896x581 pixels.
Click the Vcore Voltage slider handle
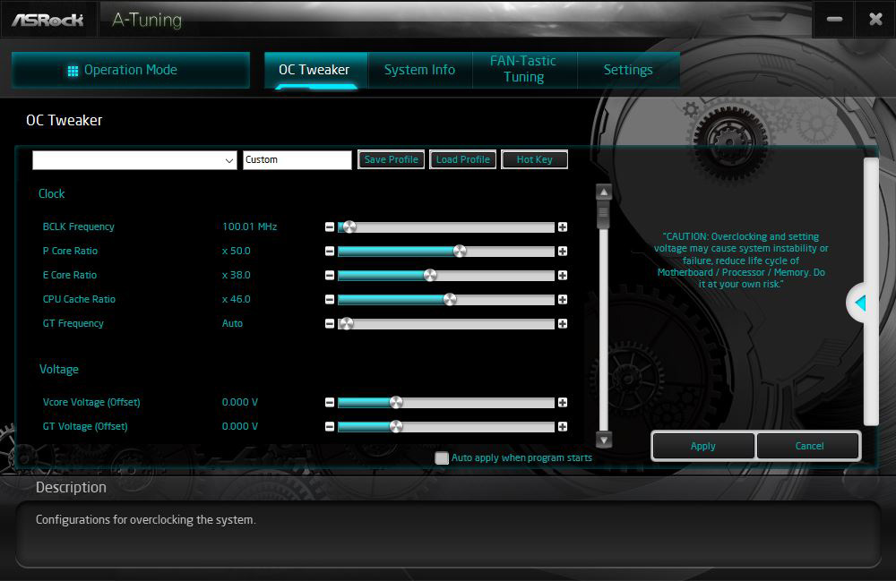pyautogui.click(x=396, y=402)
